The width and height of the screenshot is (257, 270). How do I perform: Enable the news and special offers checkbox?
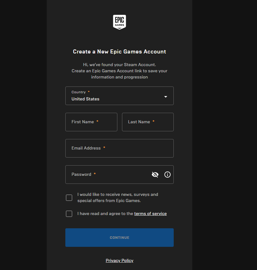pyautogui.click(x=69, y=198)
